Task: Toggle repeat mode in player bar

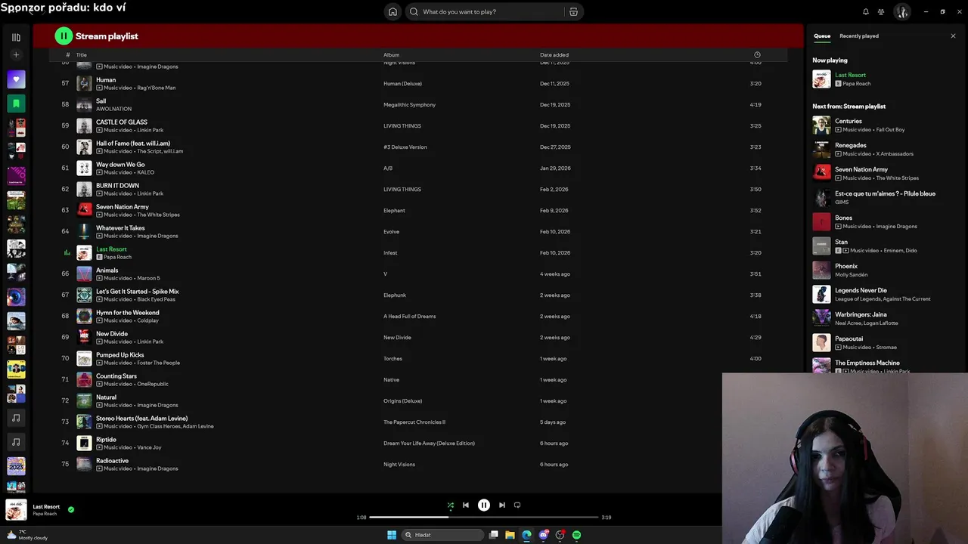Action: pos(517,505)
